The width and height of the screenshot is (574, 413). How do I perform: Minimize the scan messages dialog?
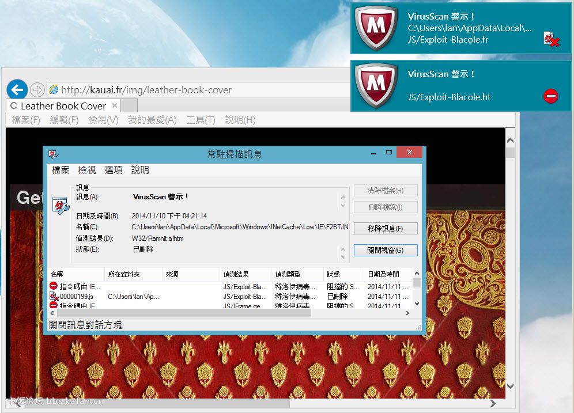(x=373, y=153)
